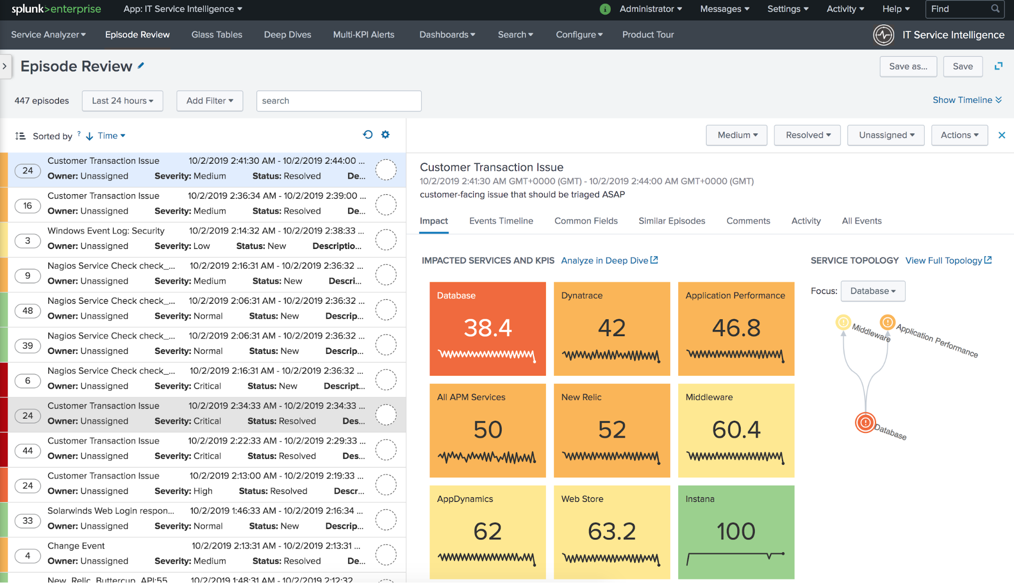Click the IT Service Intelligence pulse logo
Image resolution: width=1014 pixels, height=583 pixels.
pyautogui.click(x=884, y=35)
